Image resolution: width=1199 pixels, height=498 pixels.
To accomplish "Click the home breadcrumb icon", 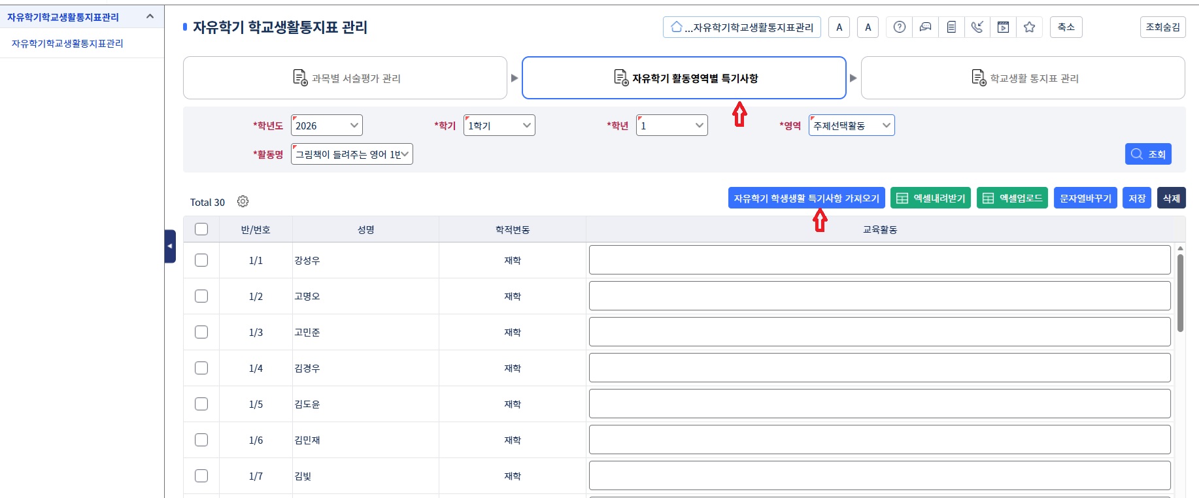I will tap(677, 27).
